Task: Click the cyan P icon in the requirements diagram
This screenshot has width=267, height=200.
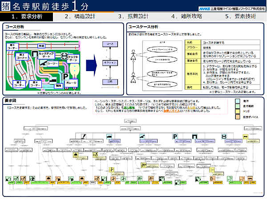Action: (x=175, y=136)
